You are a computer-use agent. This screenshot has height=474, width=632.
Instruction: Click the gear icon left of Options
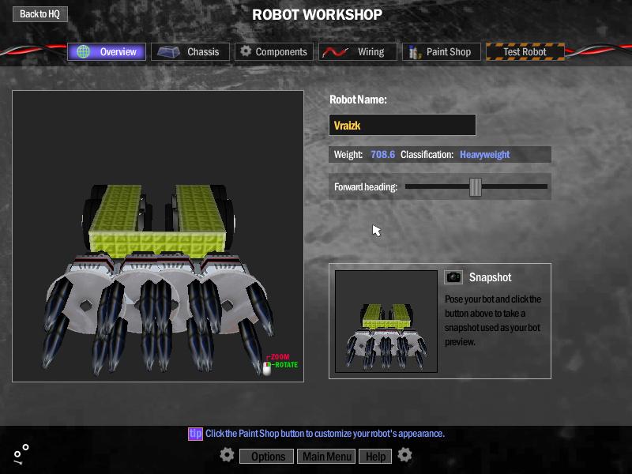(x=227, y=455)
